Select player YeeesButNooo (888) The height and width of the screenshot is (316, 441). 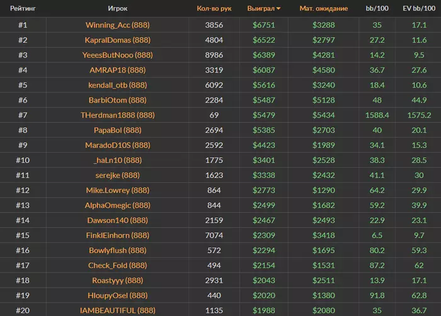(x=117, y=55)
